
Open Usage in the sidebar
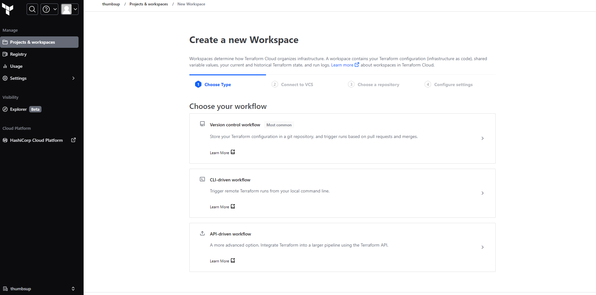[39, 66]
